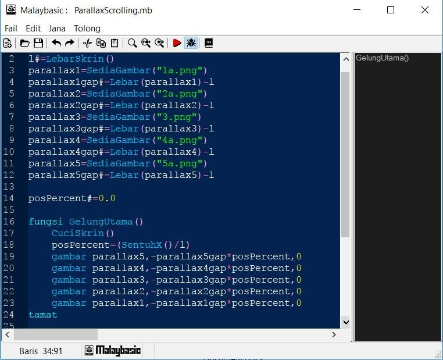Create a new file with toolbar icon
This screenshot has width=443, height=360.
click(x=8, y=43)
